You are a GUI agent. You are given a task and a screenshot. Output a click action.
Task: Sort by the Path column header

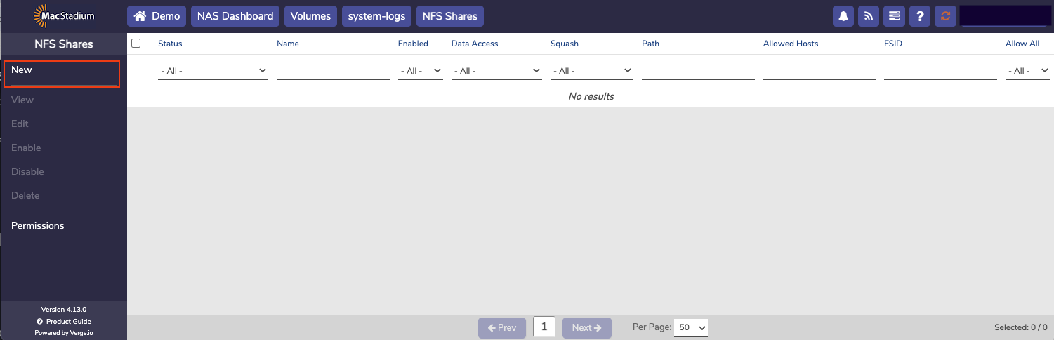(650, 44)
